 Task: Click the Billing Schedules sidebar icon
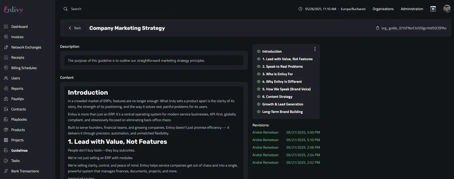click(x=6, y=68)
